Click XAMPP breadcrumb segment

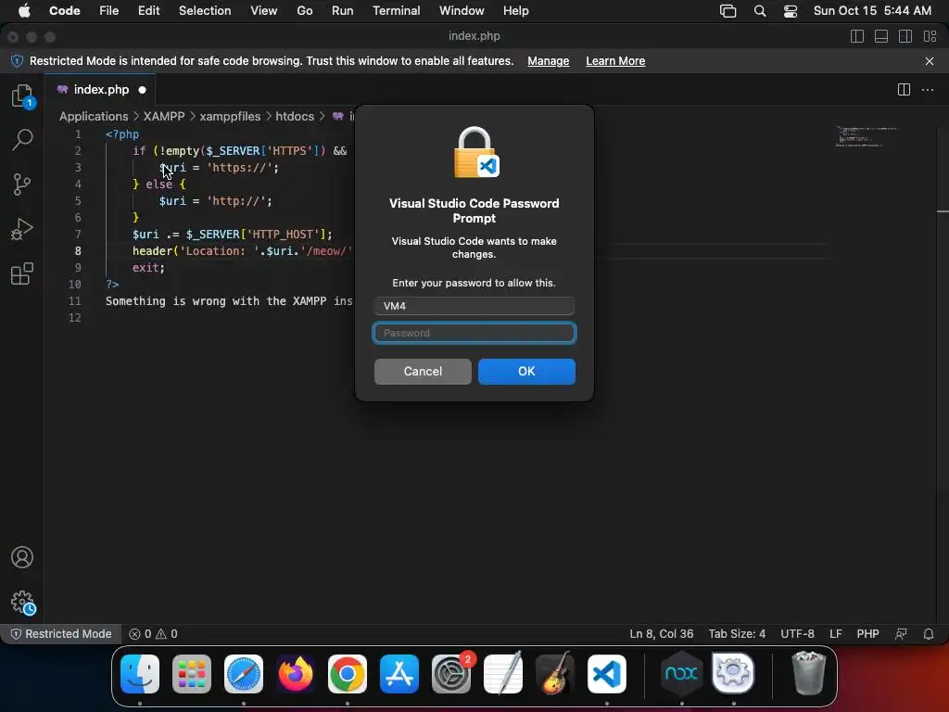pyautogui.click(x=164, y=116)
